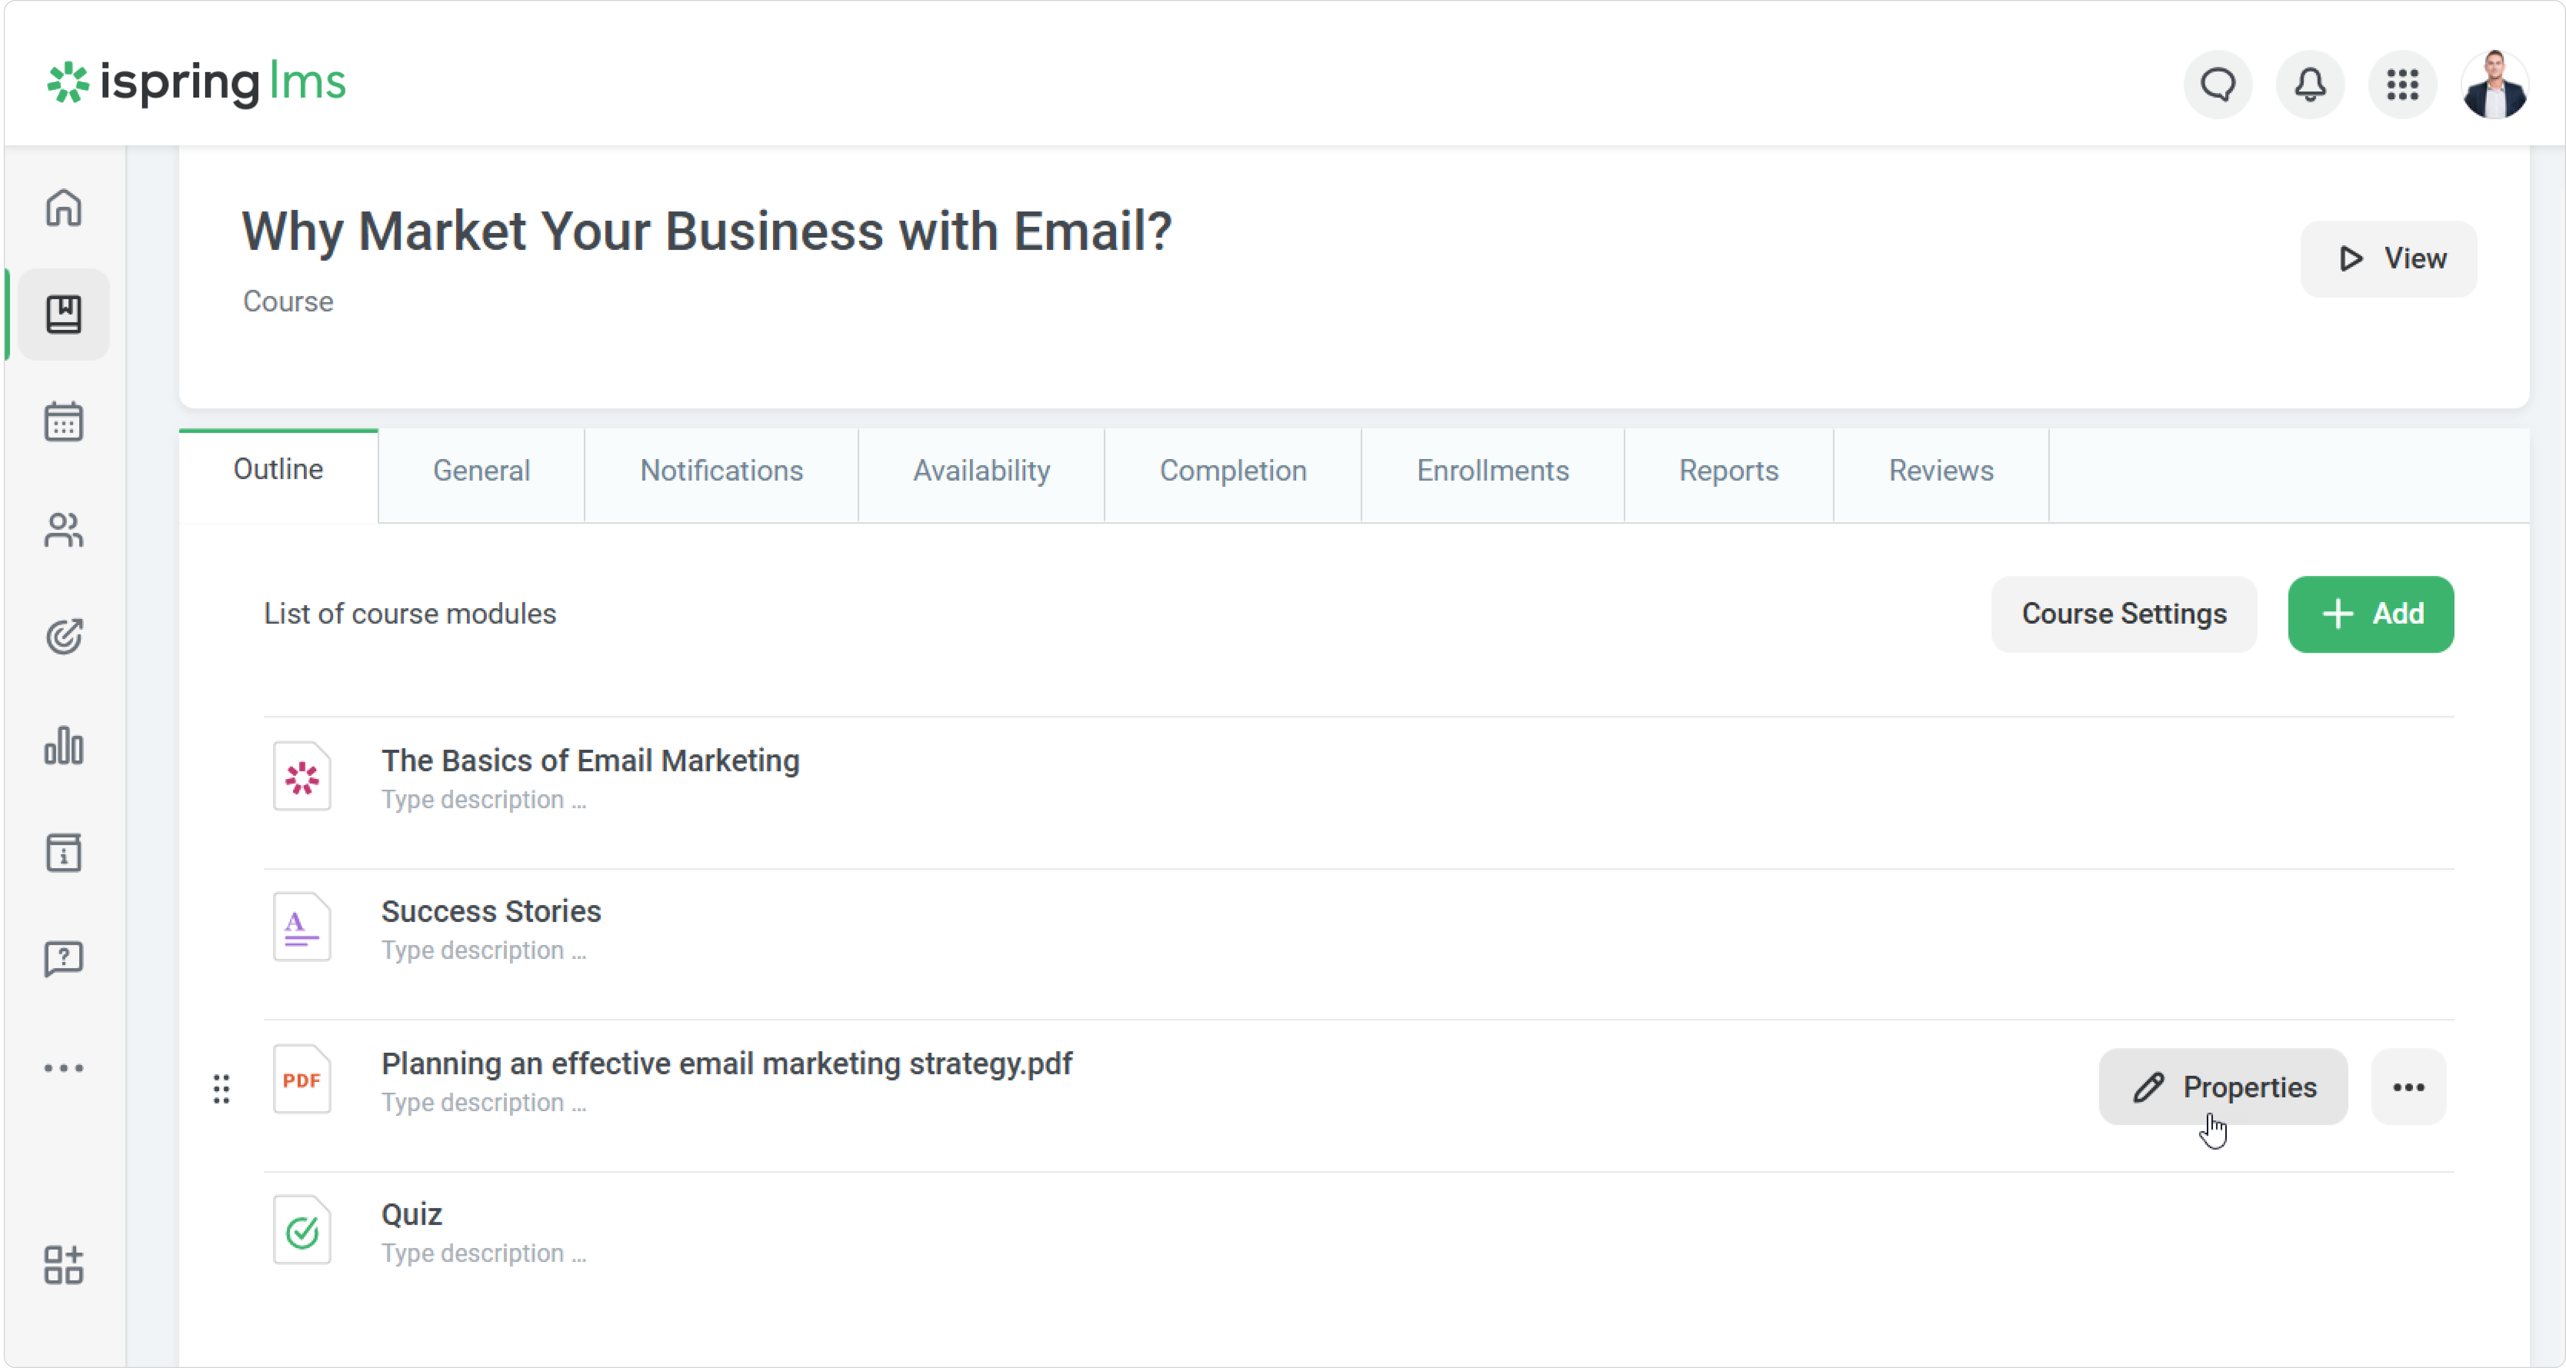Click the green Add button

[2371, 614]
